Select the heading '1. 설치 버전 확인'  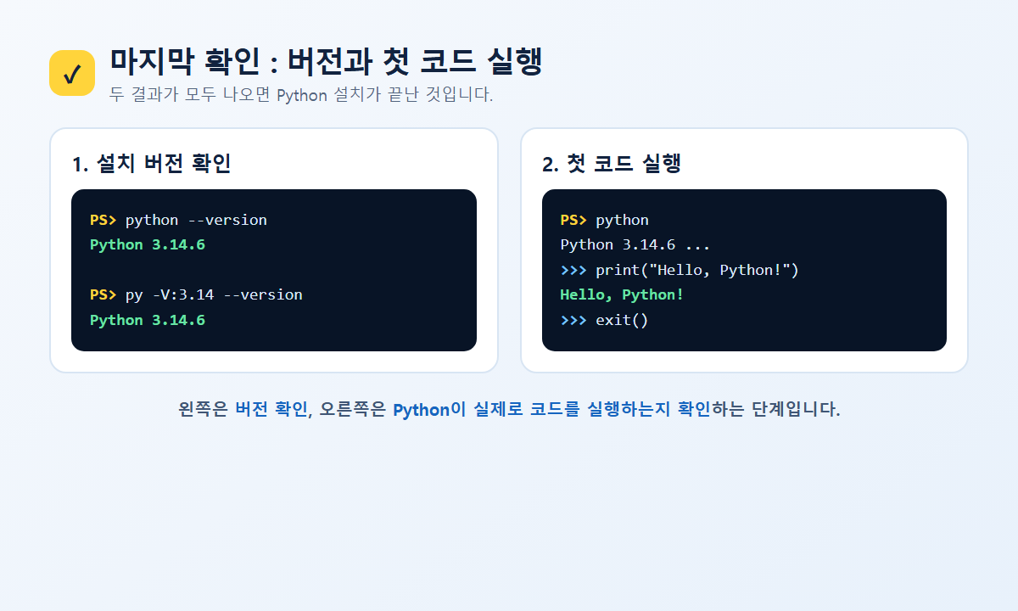point(151,164)
